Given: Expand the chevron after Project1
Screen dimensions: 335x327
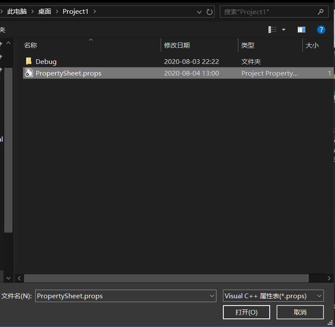Looking at the screenshot, I should tap(94, 12).
